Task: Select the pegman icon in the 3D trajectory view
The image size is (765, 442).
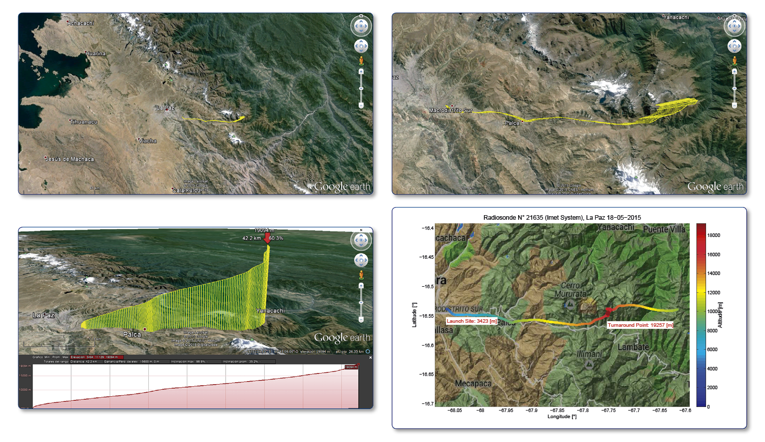Action: pyautogui.click(x=361, y=275)
